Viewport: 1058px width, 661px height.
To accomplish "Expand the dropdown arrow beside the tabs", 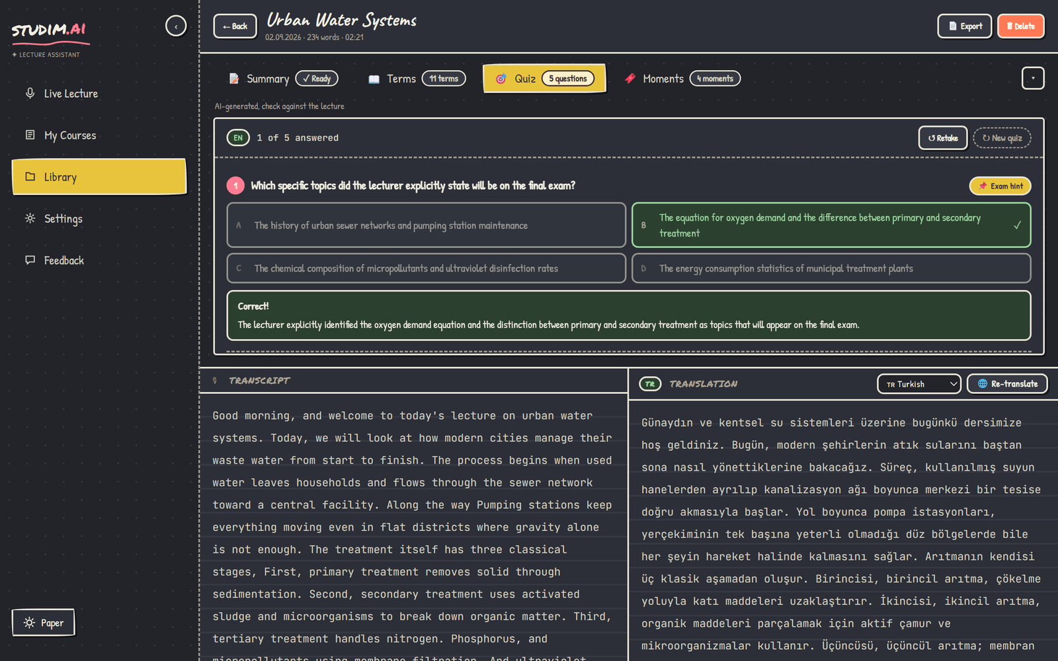I will point(1033,78).
